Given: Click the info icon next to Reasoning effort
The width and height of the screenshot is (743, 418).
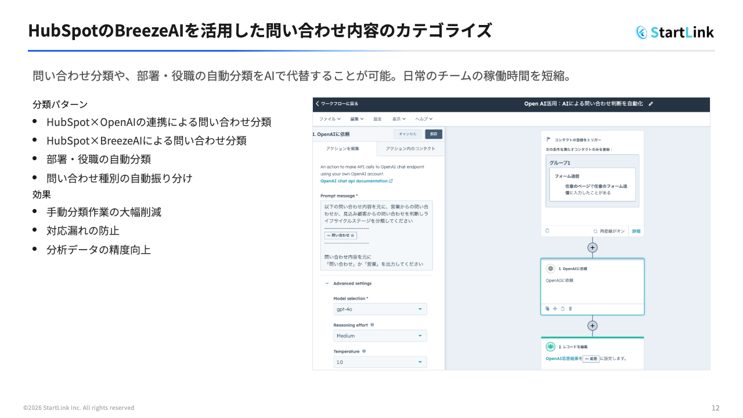Looking at the screenshot, I should tap(372, 325).
